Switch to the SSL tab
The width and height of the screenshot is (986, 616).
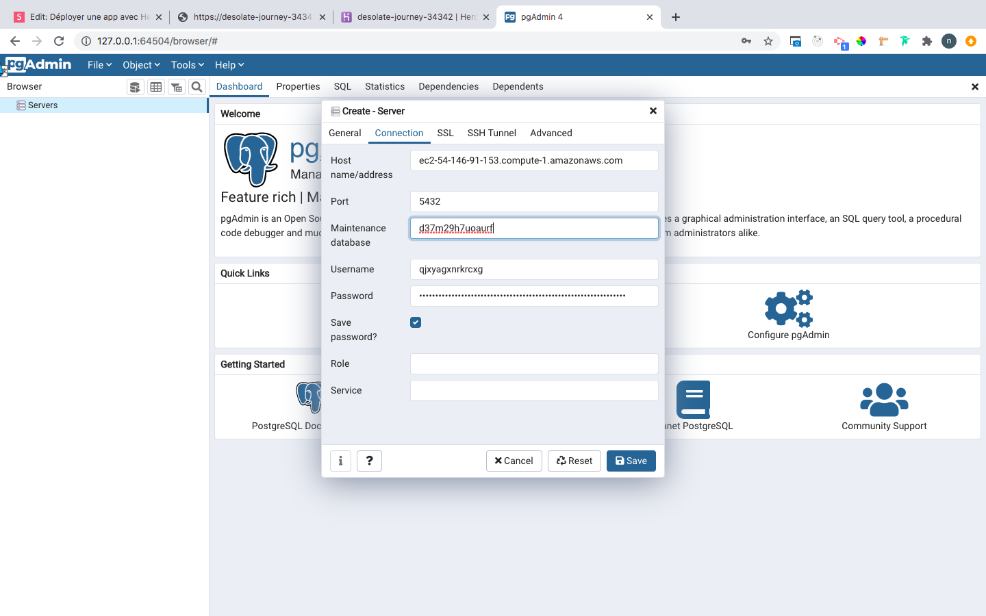[x=446, y=133]
